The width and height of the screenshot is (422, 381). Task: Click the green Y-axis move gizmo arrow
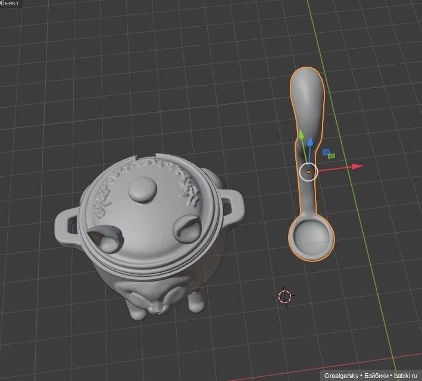tap(301, 134)
